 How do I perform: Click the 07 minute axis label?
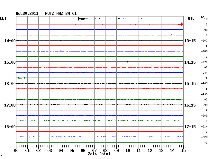tap(94, 151)
